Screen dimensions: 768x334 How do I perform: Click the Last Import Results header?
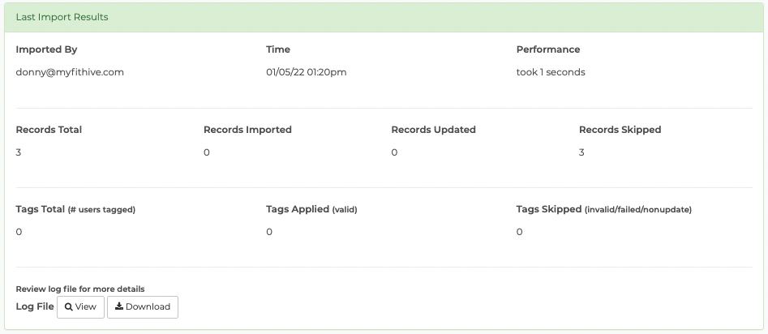pyautogui.click(x=62, y=17)
